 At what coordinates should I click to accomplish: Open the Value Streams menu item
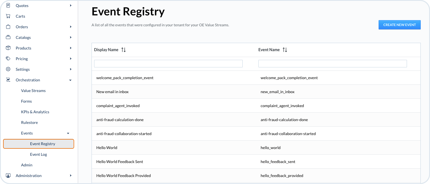click(33, 91)
